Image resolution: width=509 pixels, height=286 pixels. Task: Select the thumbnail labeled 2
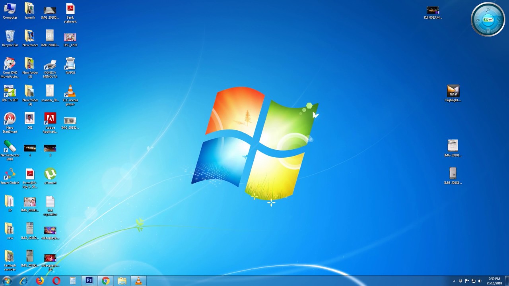click(x=50, y=150)
